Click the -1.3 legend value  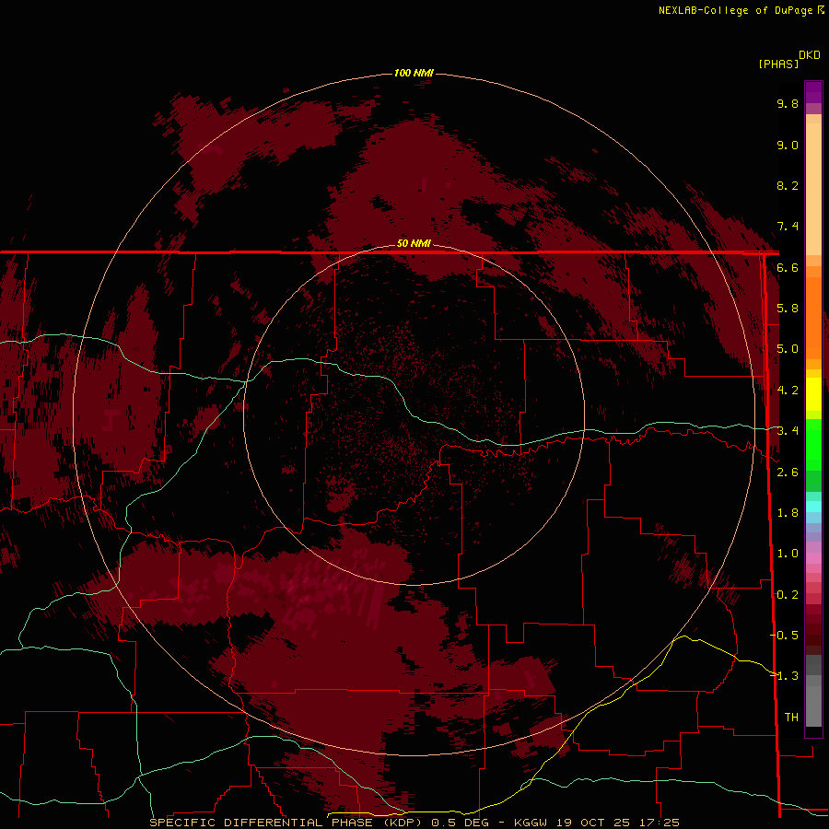785,676
